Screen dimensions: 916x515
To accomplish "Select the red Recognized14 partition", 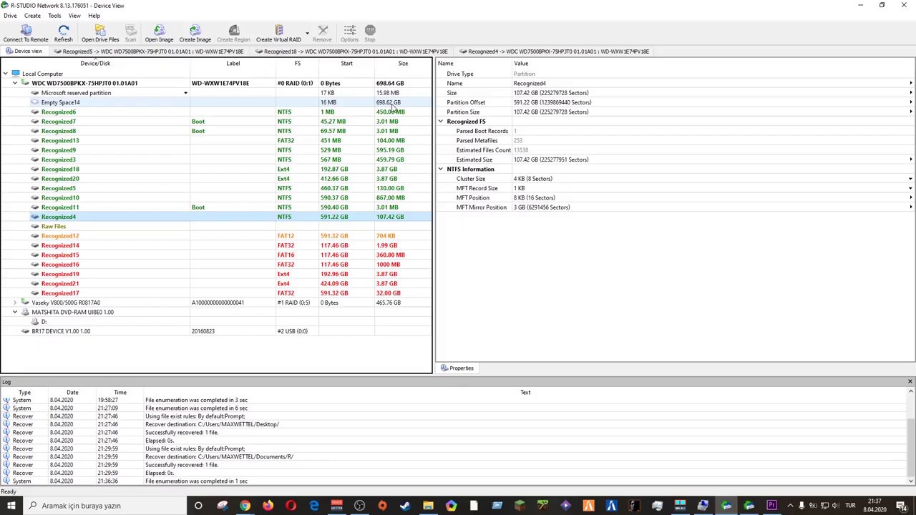I will [216, 245].
